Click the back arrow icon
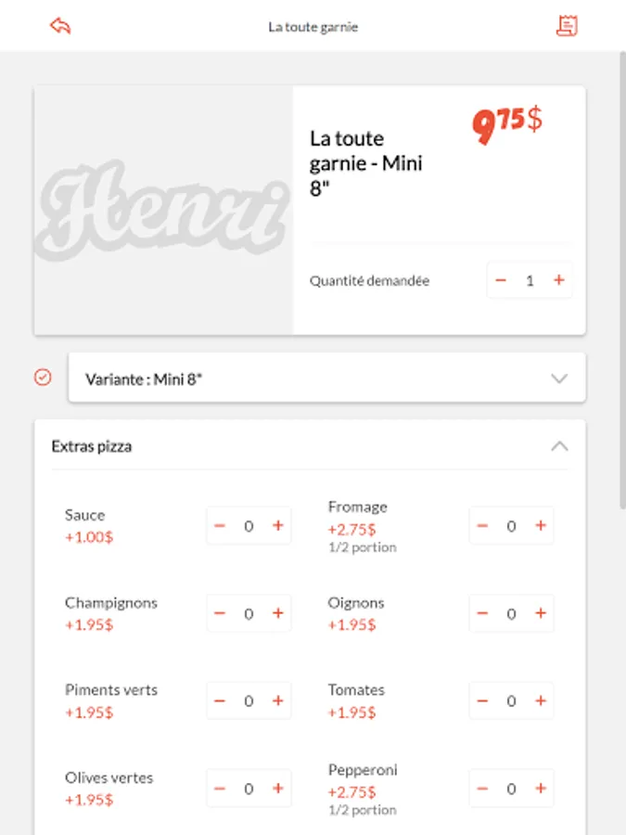The width and height of the screenshot is (626, 835). click(60, 26)
